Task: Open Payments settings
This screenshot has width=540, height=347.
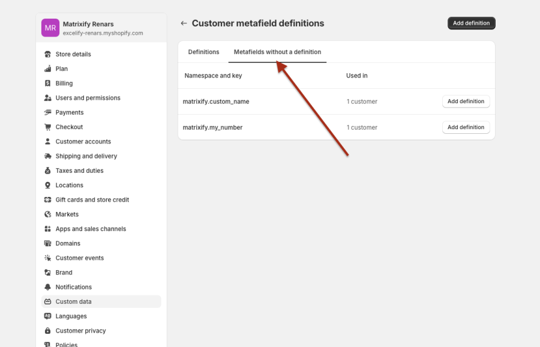Action: (69, 112)
